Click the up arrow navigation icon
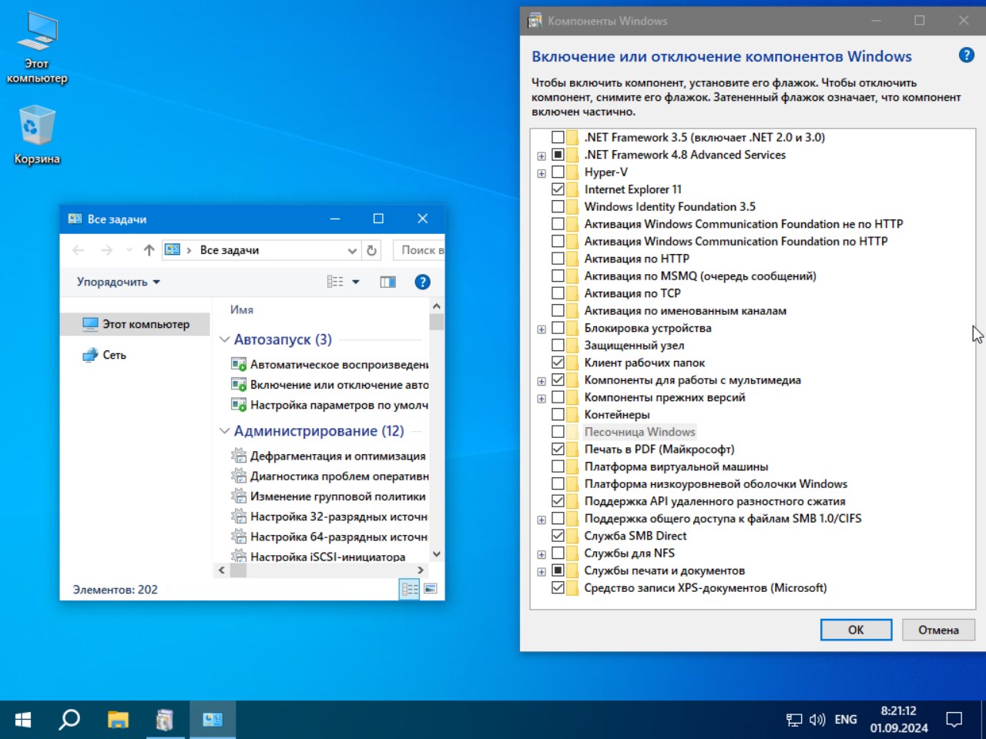 [149, 250]
